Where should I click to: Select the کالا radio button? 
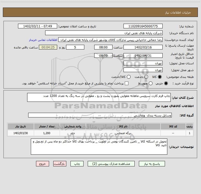(160, 77)
